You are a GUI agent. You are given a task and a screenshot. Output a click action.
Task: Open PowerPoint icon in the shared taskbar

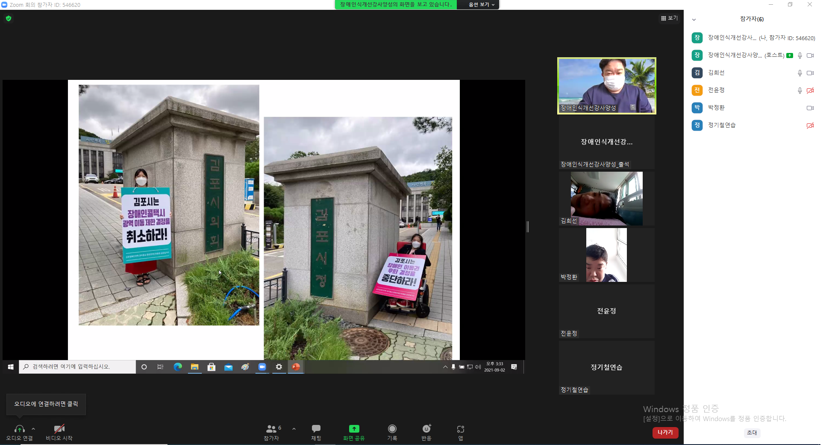pyautogui.click(x=296, y=367)
